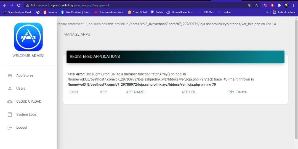This screenshot has width=298, height=149.
Task: Open the Twitch bookmark
Action: [x=157, y=12]
